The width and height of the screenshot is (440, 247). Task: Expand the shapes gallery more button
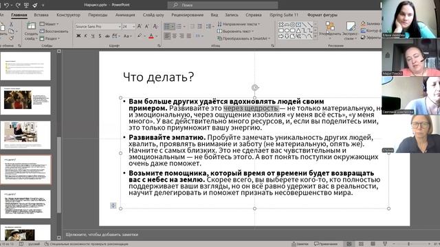pyautogui.click(x=315, y=36)
